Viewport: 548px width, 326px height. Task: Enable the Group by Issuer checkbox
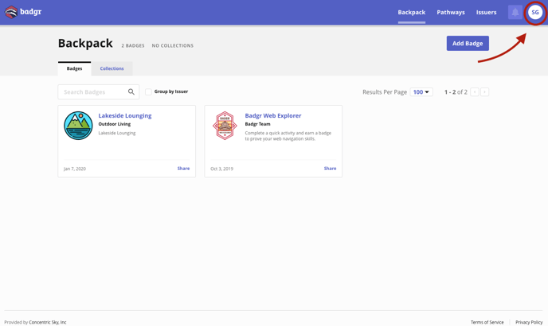[x=148, y=91]
